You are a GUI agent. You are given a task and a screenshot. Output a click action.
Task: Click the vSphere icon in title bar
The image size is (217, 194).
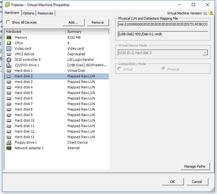7,5
